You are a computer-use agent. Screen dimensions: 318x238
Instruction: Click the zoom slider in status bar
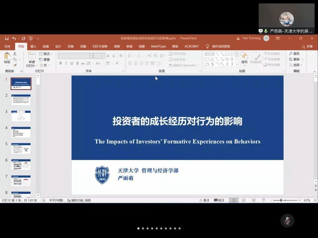point(281,201)
